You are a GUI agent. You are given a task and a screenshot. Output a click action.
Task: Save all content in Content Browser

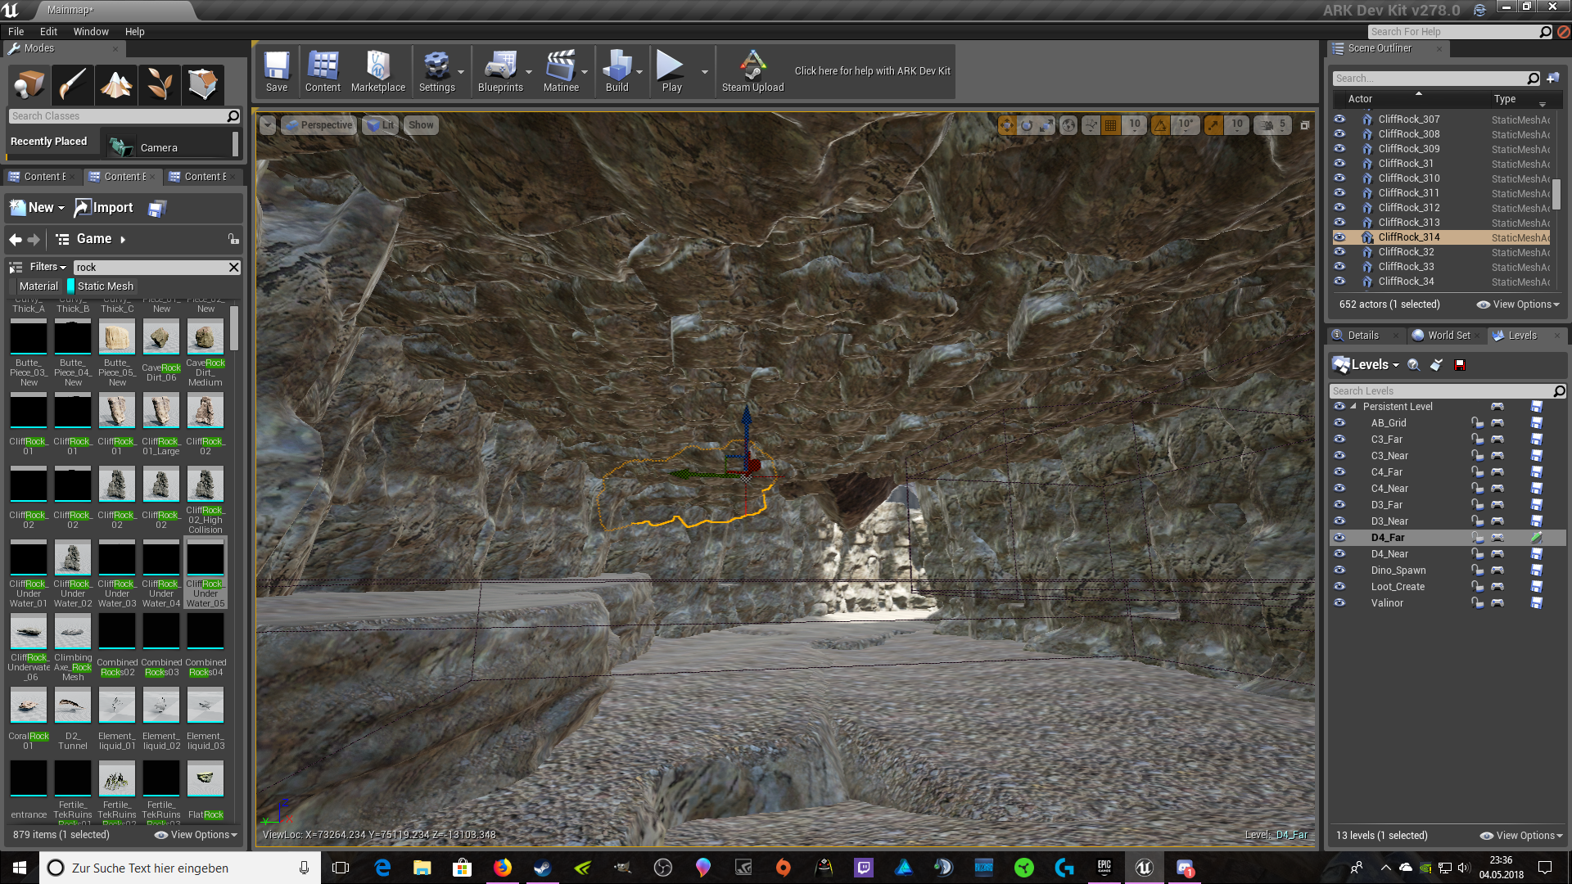[157, 209]
